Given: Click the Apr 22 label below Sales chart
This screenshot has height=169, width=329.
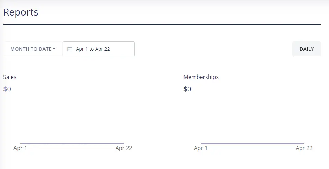Looking at the screenshot, I should tap(124, 148).
